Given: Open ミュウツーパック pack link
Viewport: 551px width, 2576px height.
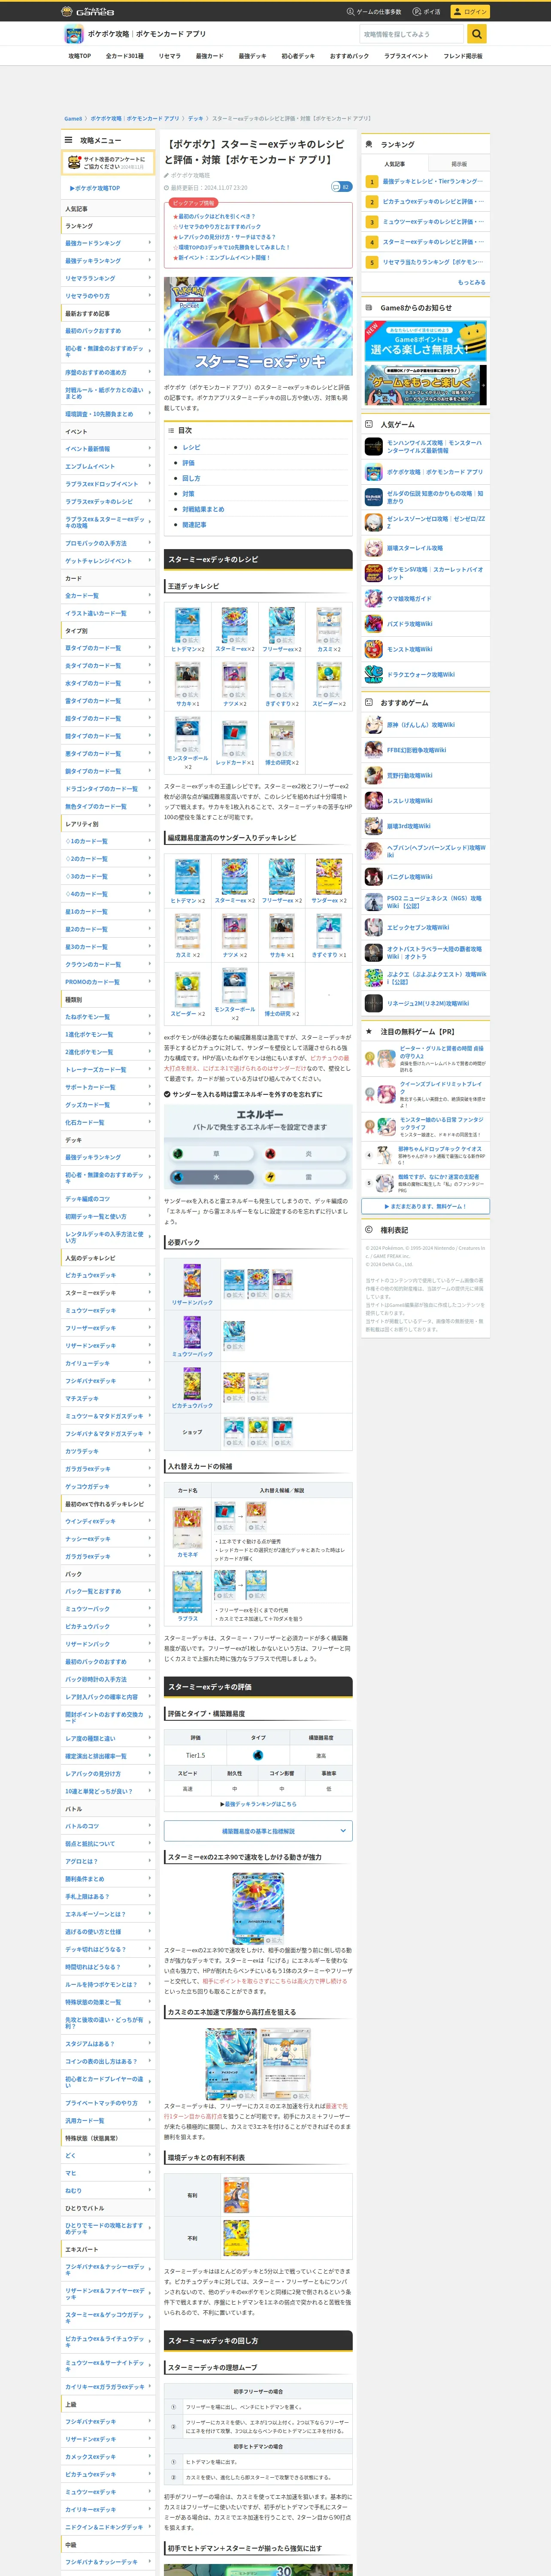Looking at the screenshot, I should point(192,1354).
